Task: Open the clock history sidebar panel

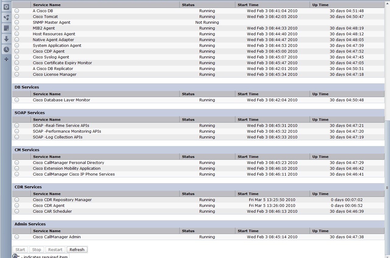Action: pyautogui.click(x=6, y=49)
